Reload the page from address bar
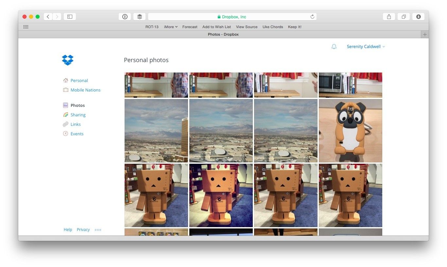The image size is (447, 267). pyautogui.click(x=312, y=17)
